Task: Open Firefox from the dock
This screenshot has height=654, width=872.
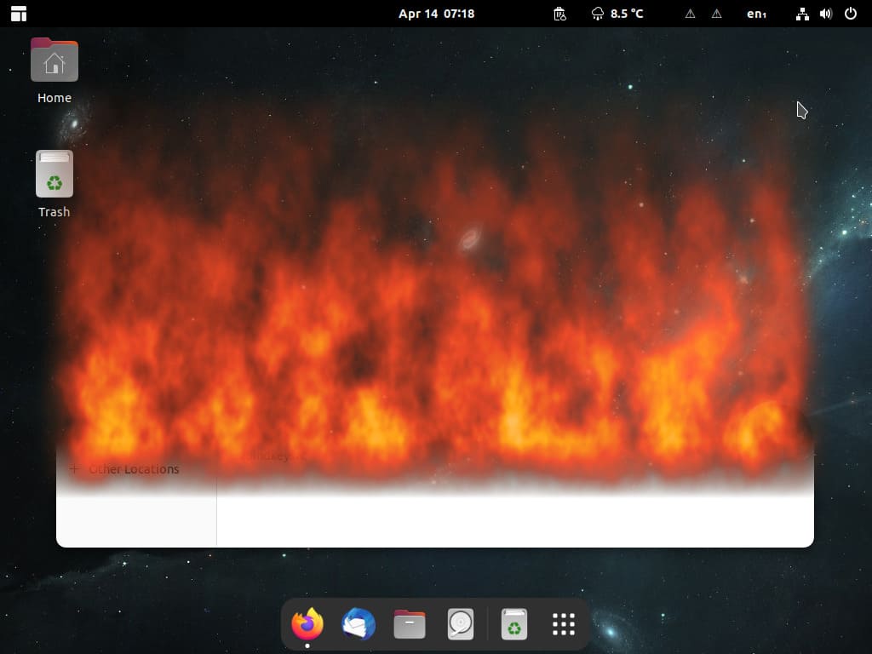Action: [307, 624]
